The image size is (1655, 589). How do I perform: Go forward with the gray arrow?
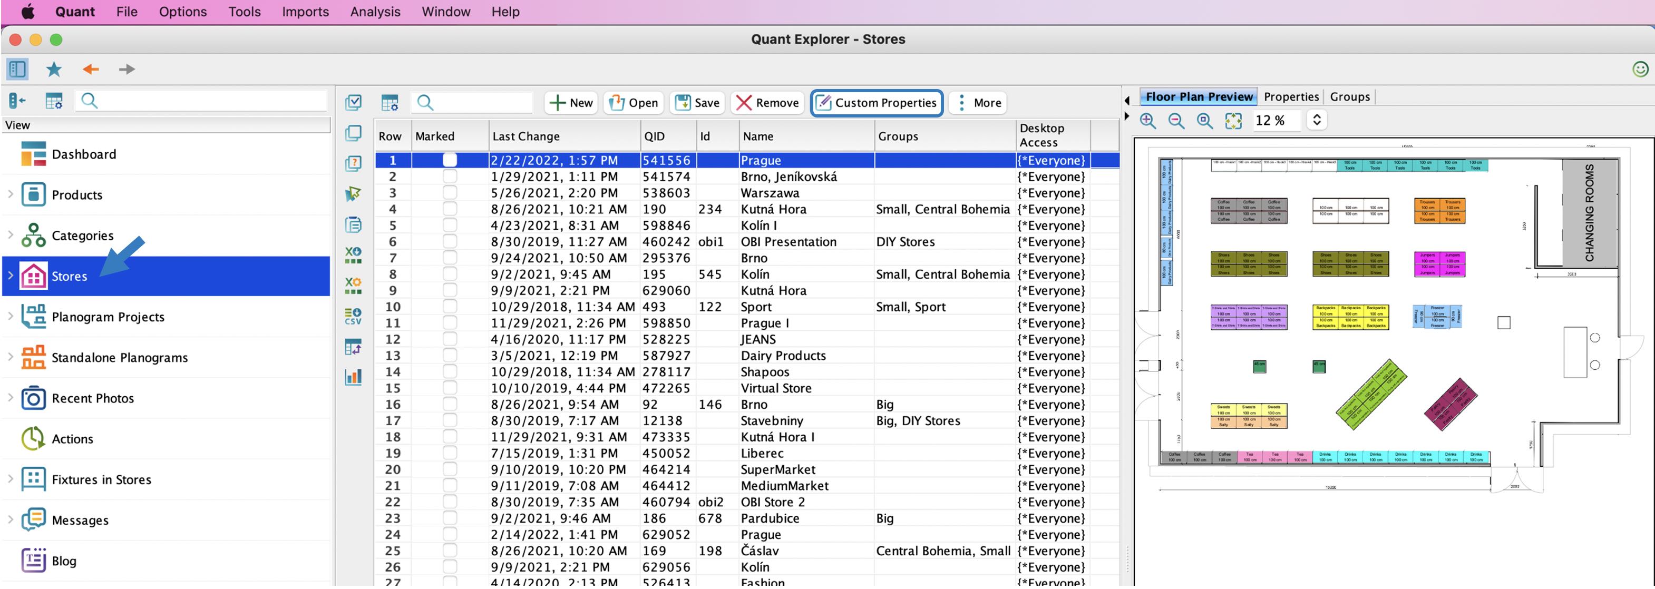tap(126, 68)
